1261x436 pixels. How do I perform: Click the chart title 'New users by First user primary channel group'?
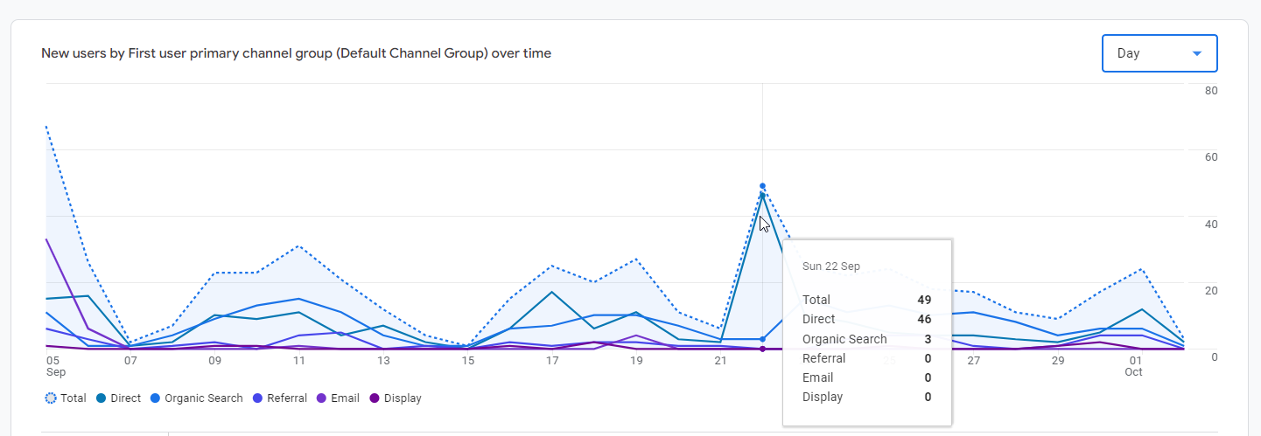pyautogui.click(x=296, y=53)
